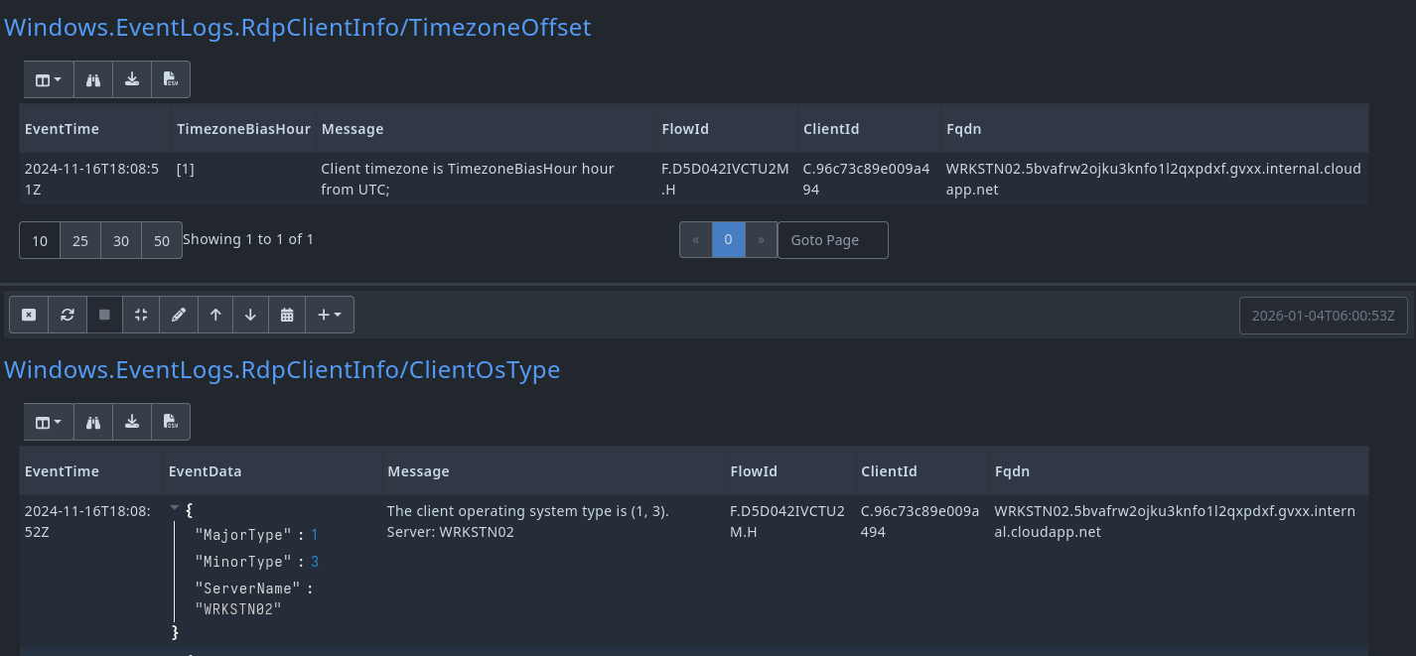Click the Goto Page input field

click(x=832, y=240)
